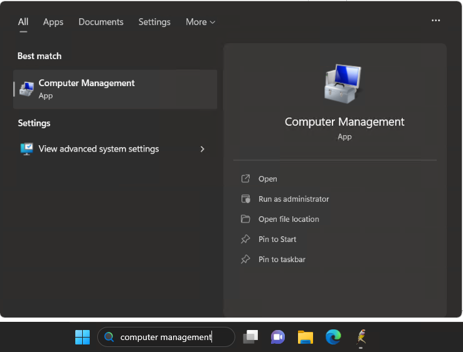Click the search box containing computer management
Image resolution: width=463 pixels, height=352 pixels.
point(166,337)
